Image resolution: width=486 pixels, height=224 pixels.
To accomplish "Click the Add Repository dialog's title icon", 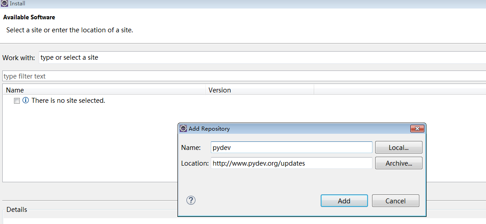I will pos(183,128).
